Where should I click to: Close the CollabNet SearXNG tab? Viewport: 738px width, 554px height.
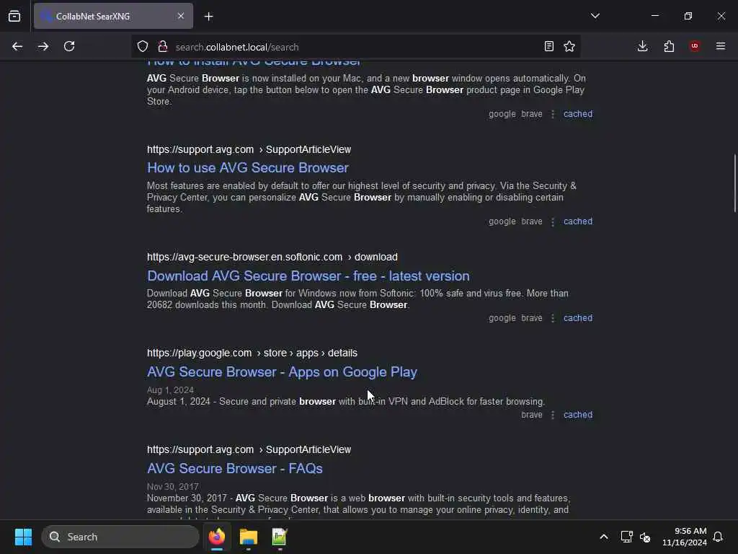point(181,16)
